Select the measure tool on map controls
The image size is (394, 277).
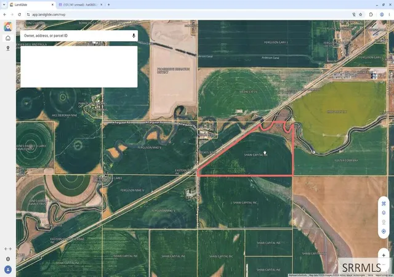click(x=384, y=203)
